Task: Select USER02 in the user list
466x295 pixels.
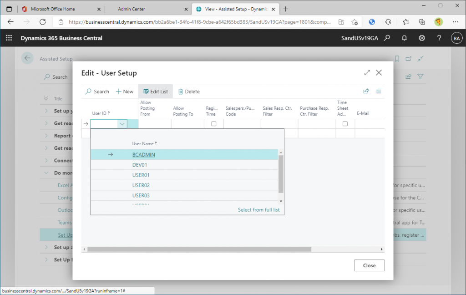Action: pos(141,185)
